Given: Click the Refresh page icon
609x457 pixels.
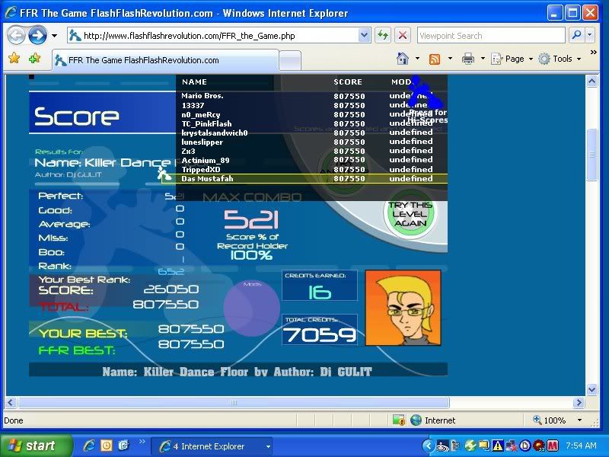Looking at the screenshot, I should [382, 35].
